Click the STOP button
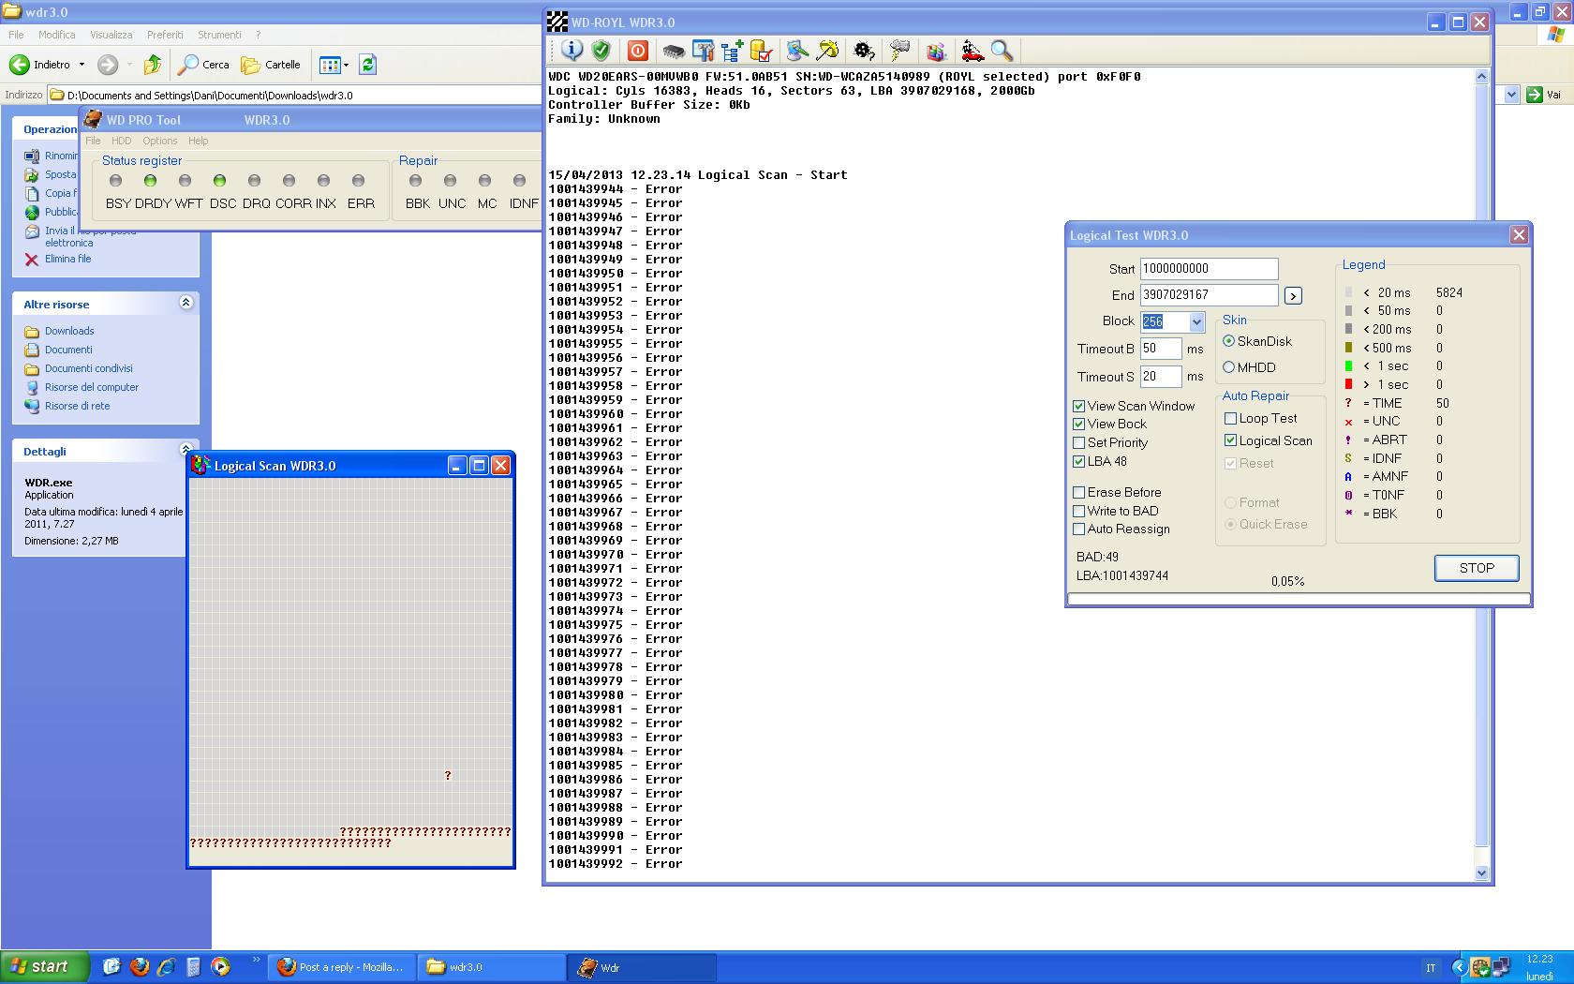1574x984 pixels. click(1477, 568)
